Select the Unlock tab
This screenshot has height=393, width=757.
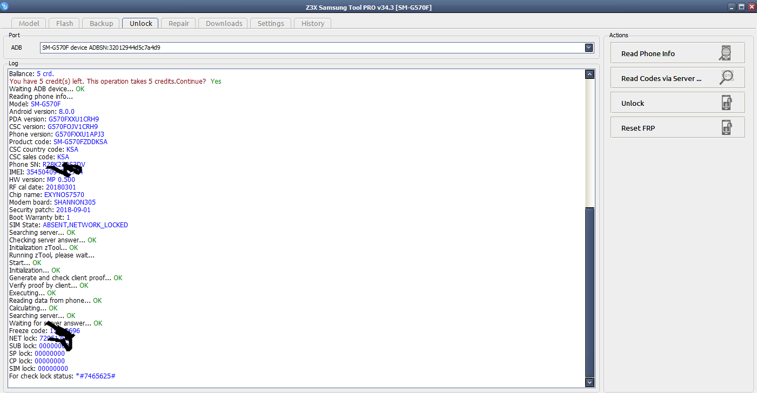click(140, 23)
